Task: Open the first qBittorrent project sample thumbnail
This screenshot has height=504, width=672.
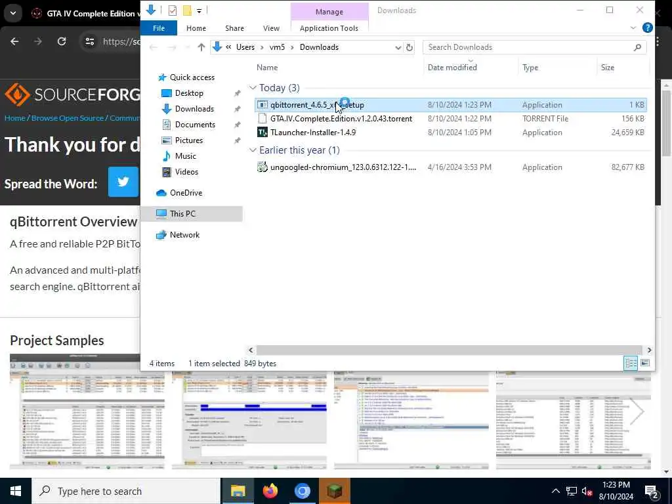Action: (87, 412)
